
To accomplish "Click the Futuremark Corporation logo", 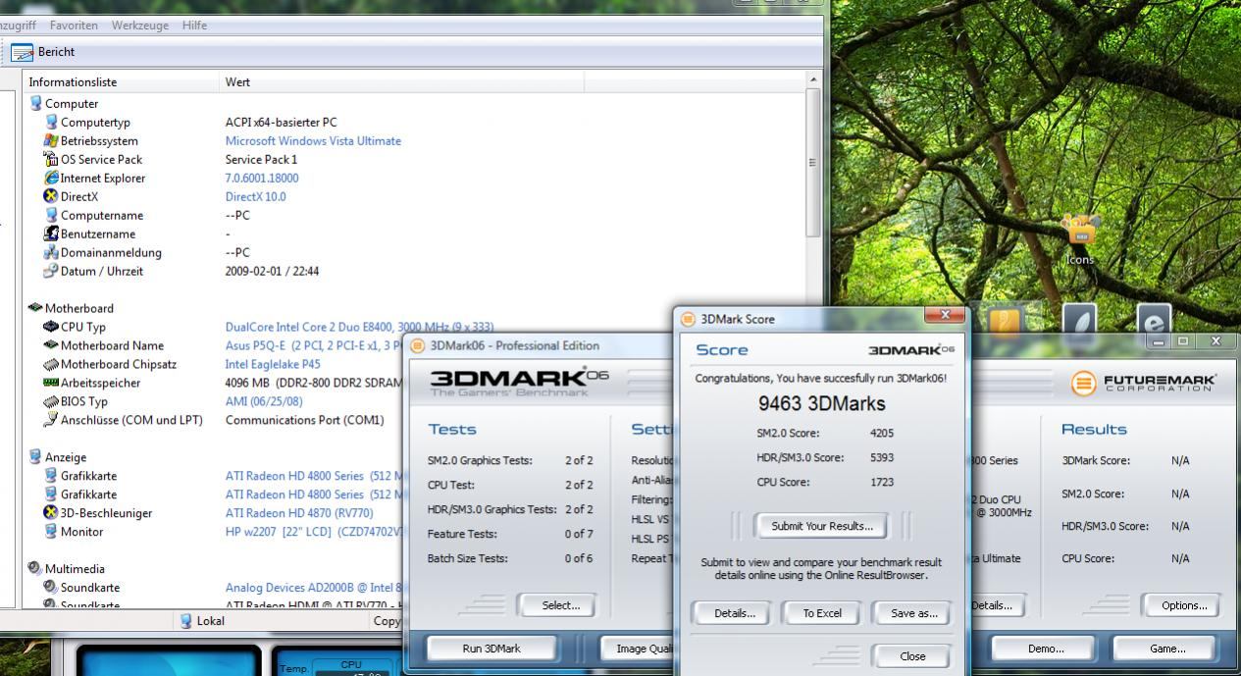I will pyautogui.click(x=1144, y=383).
